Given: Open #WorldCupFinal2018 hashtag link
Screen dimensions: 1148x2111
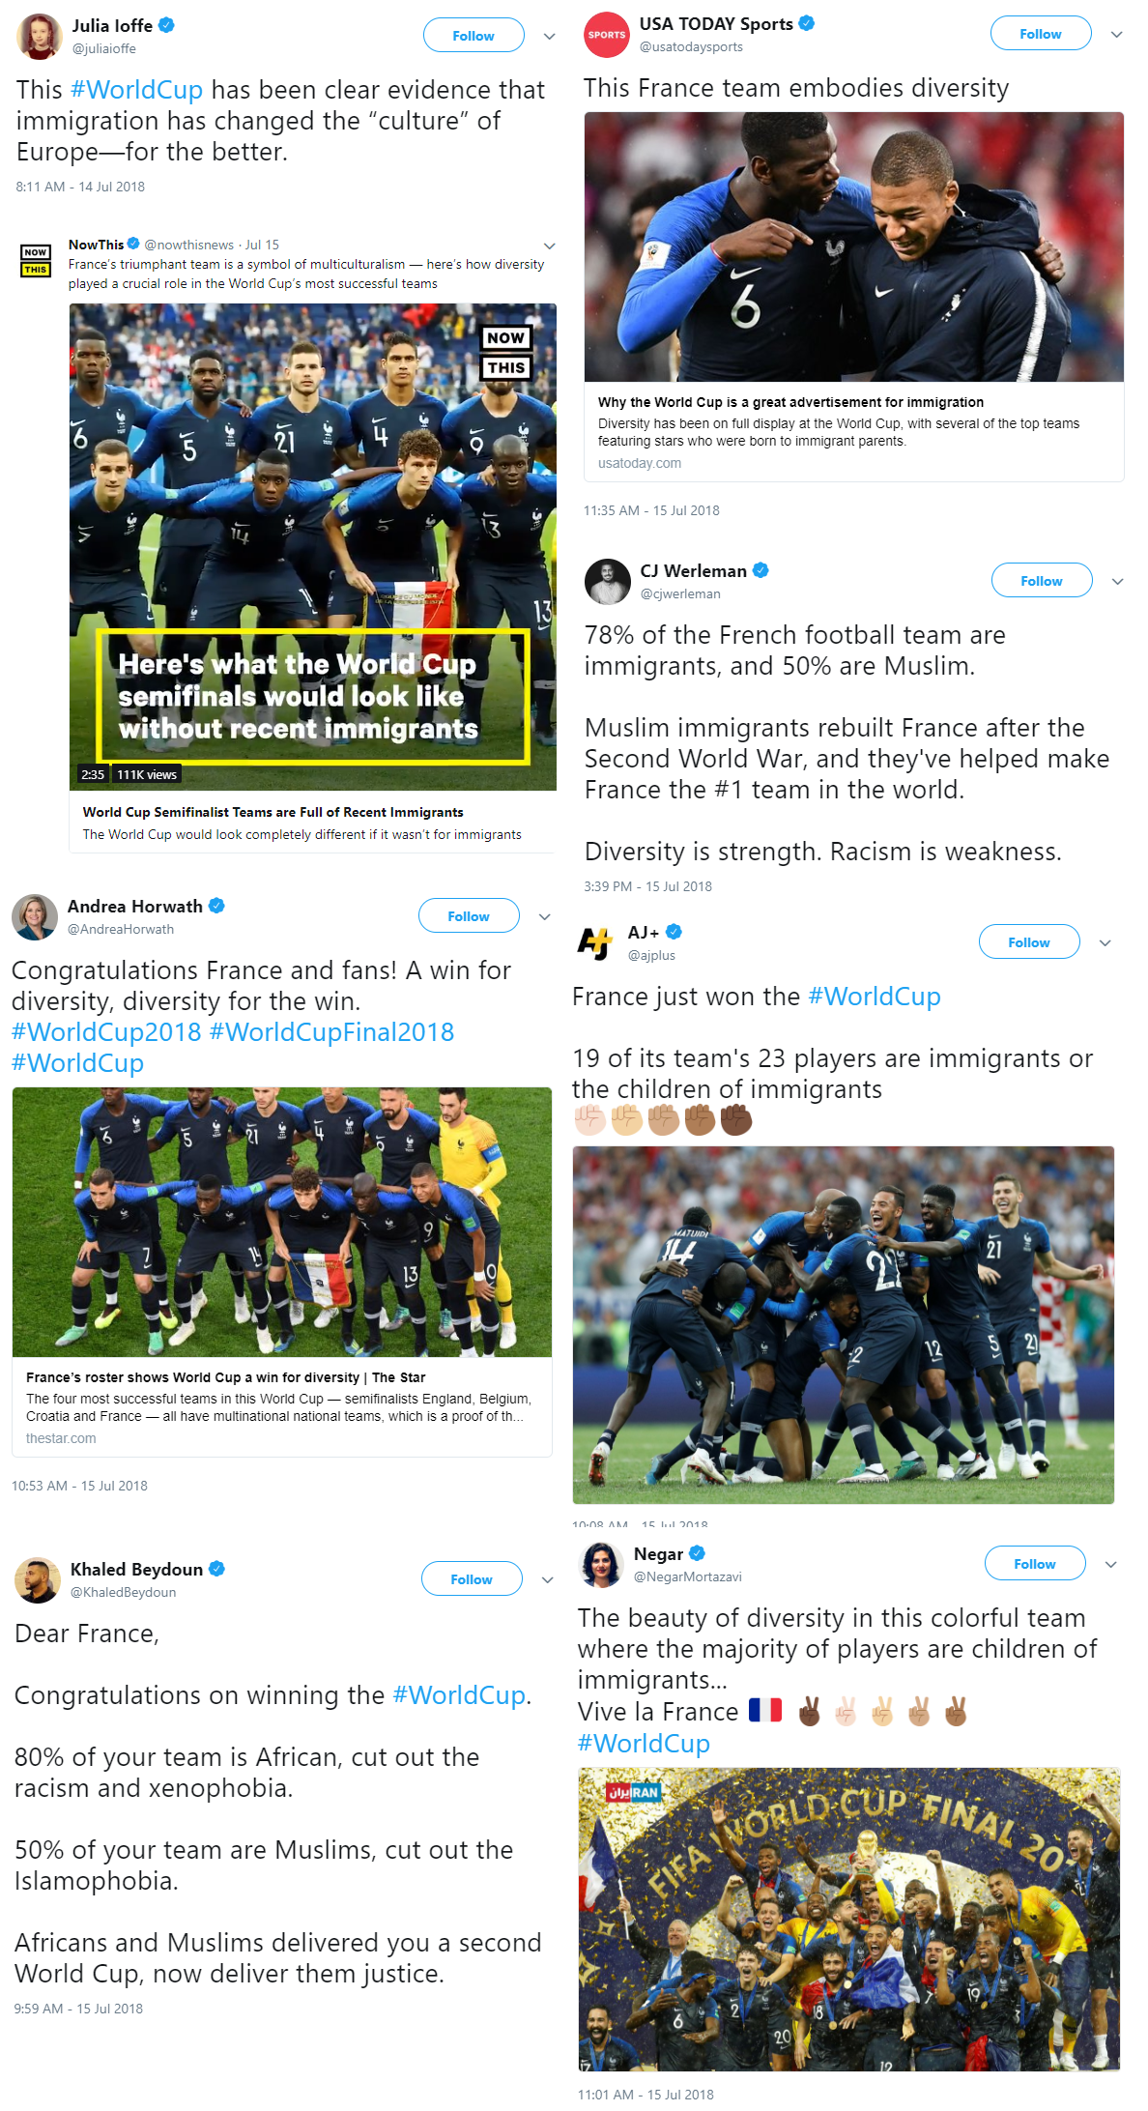Looking at the screenshot, I should [331, 1032].
